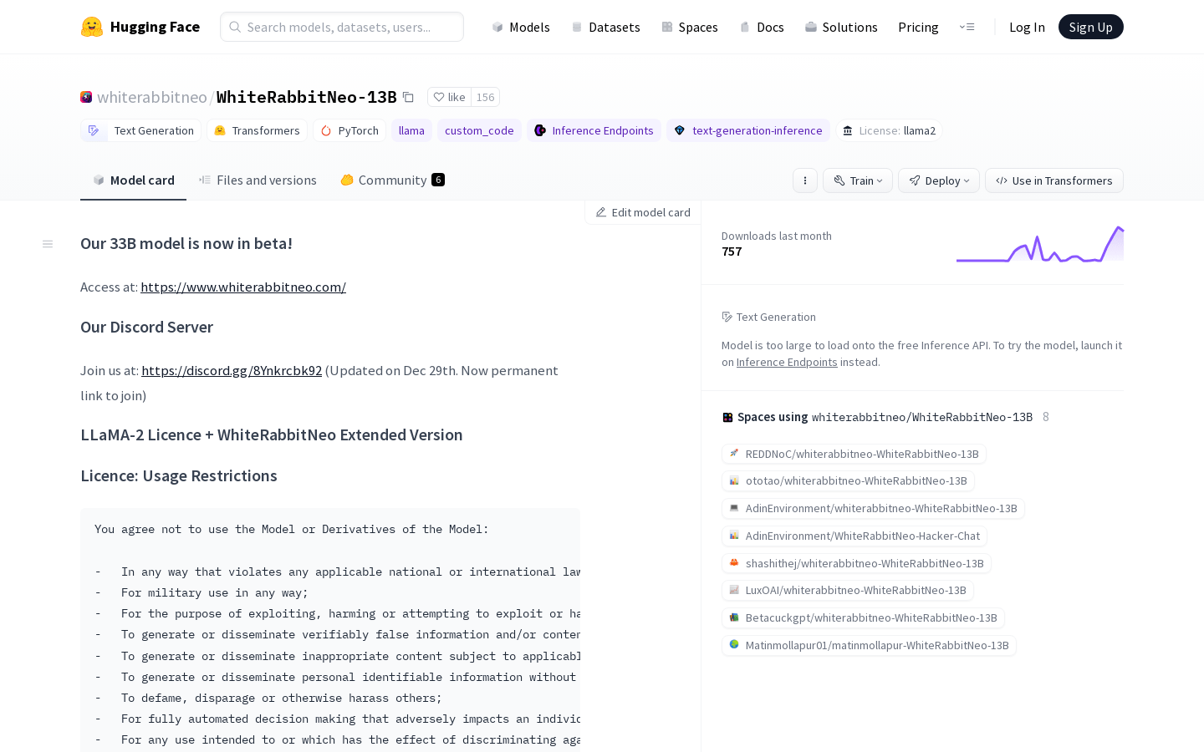Click the Text Generation widget icon
1204x752 pixels.
point(727,317)
